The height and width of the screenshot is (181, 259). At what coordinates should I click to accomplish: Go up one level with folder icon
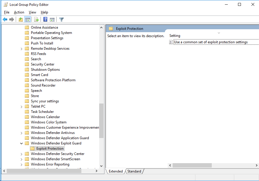coord(20,20)
